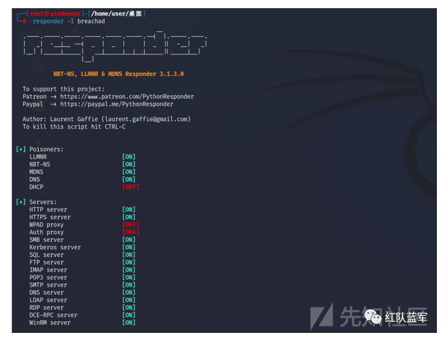
Task: Click the 'Servers:' heading
Action: pos(43,202)
